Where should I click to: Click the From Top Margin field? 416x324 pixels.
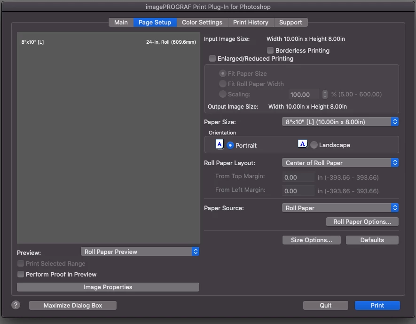(x=298, y=177)
